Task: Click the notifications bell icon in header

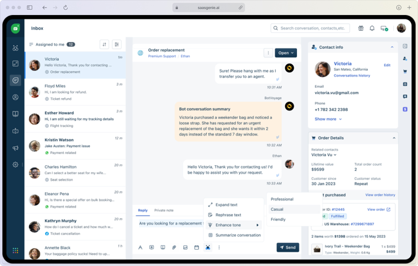Action: 372,28
